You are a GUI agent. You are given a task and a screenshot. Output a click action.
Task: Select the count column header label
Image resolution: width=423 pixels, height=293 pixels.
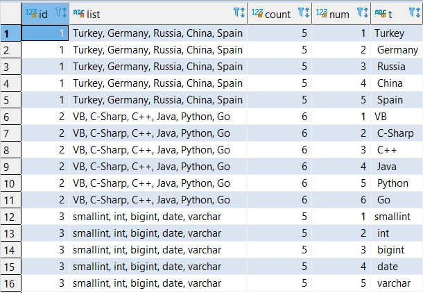(x=277, y=15)
